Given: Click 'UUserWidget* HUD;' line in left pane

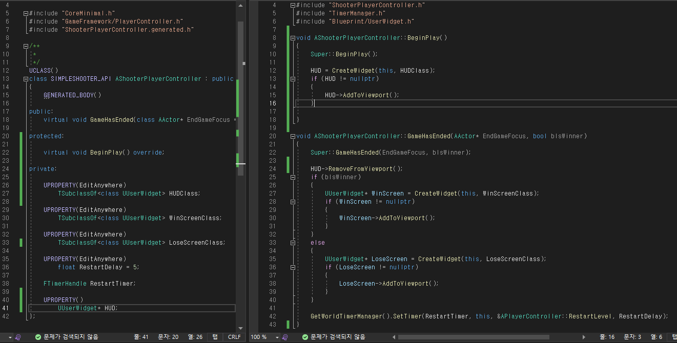Looking at the screenshot, I should click(x=88, y=308).
